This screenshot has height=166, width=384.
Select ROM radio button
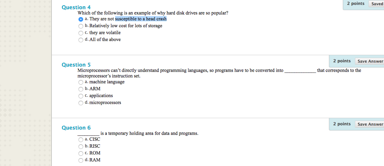pos(81,154)
